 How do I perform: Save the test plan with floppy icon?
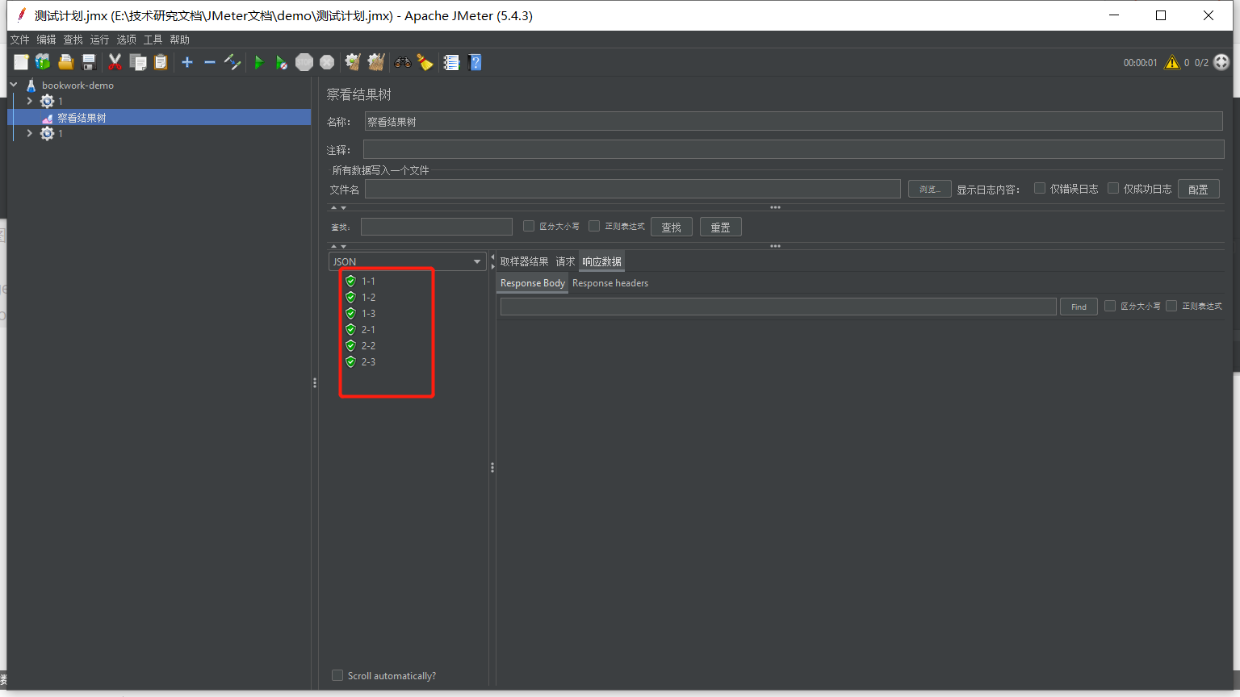(89, 62)
